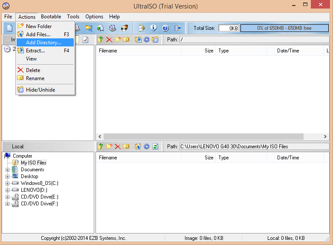Click the Burn CD/DVD Image flaming disc icon
This screenshot has width=333, height=245.
[x=125, y=28]
